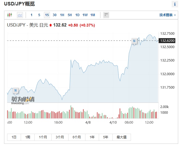Click the 英为财情 Investing.com logo
Screen dimensions: 182x146
pyautogui.click(x=23, y=100)
